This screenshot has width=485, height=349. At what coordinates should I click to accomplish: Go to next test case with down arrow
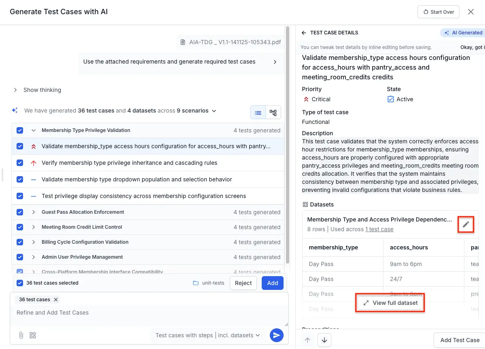(x=324, y=340)
